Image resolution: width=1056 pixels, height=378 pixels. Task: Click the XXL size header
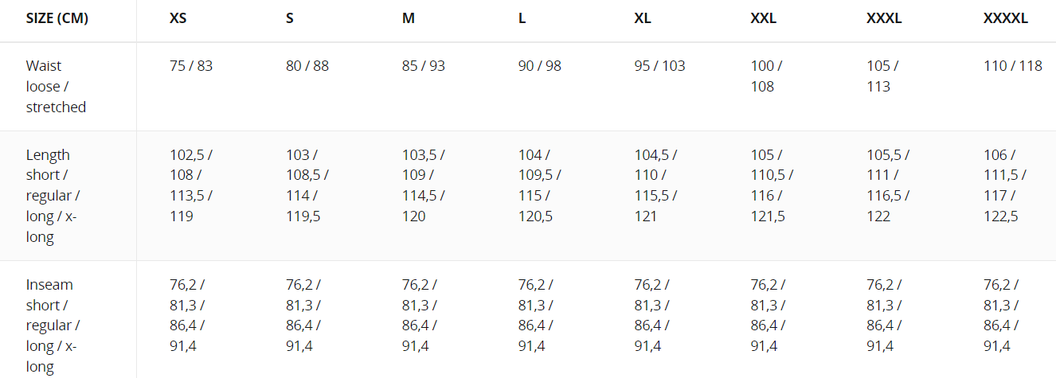pos(763,18)
